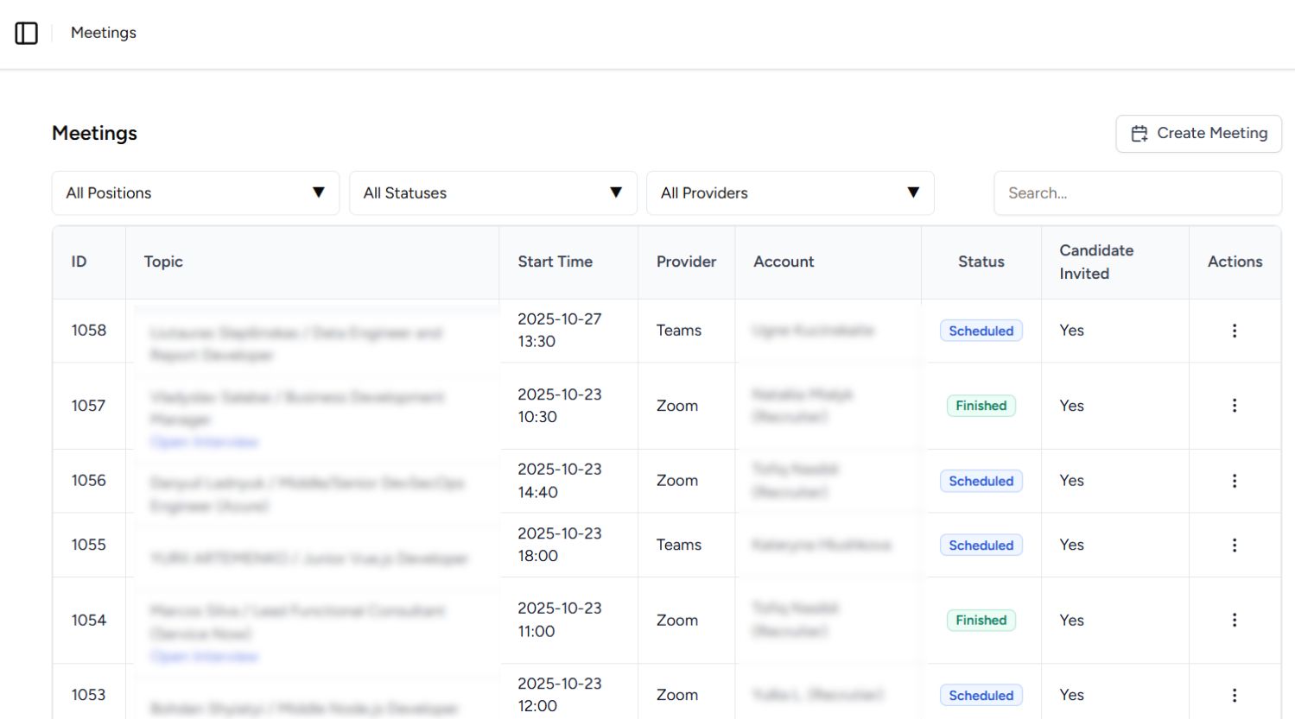Select the Meetings breadcrumb in top bar
The image size is (1295, 719).
pyautogui.click(x=104, y=33)
